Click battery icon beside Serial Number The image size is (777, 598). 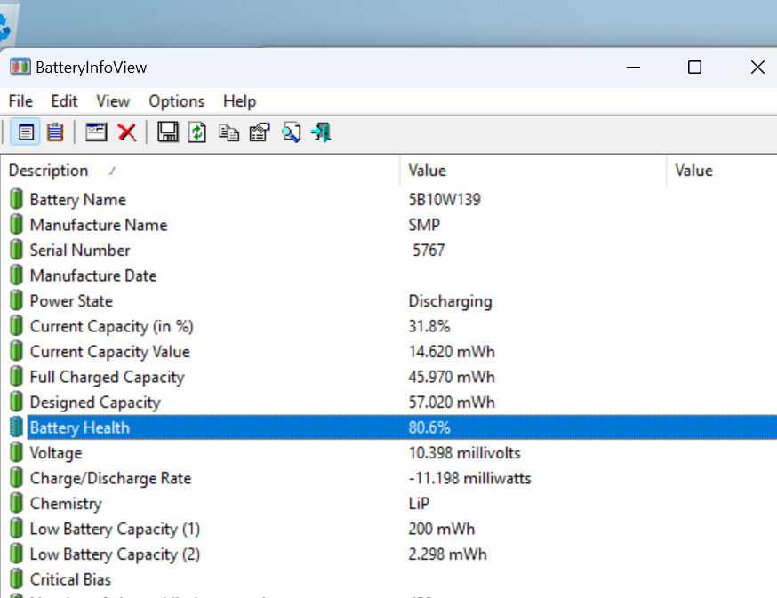tap(16, 250)
